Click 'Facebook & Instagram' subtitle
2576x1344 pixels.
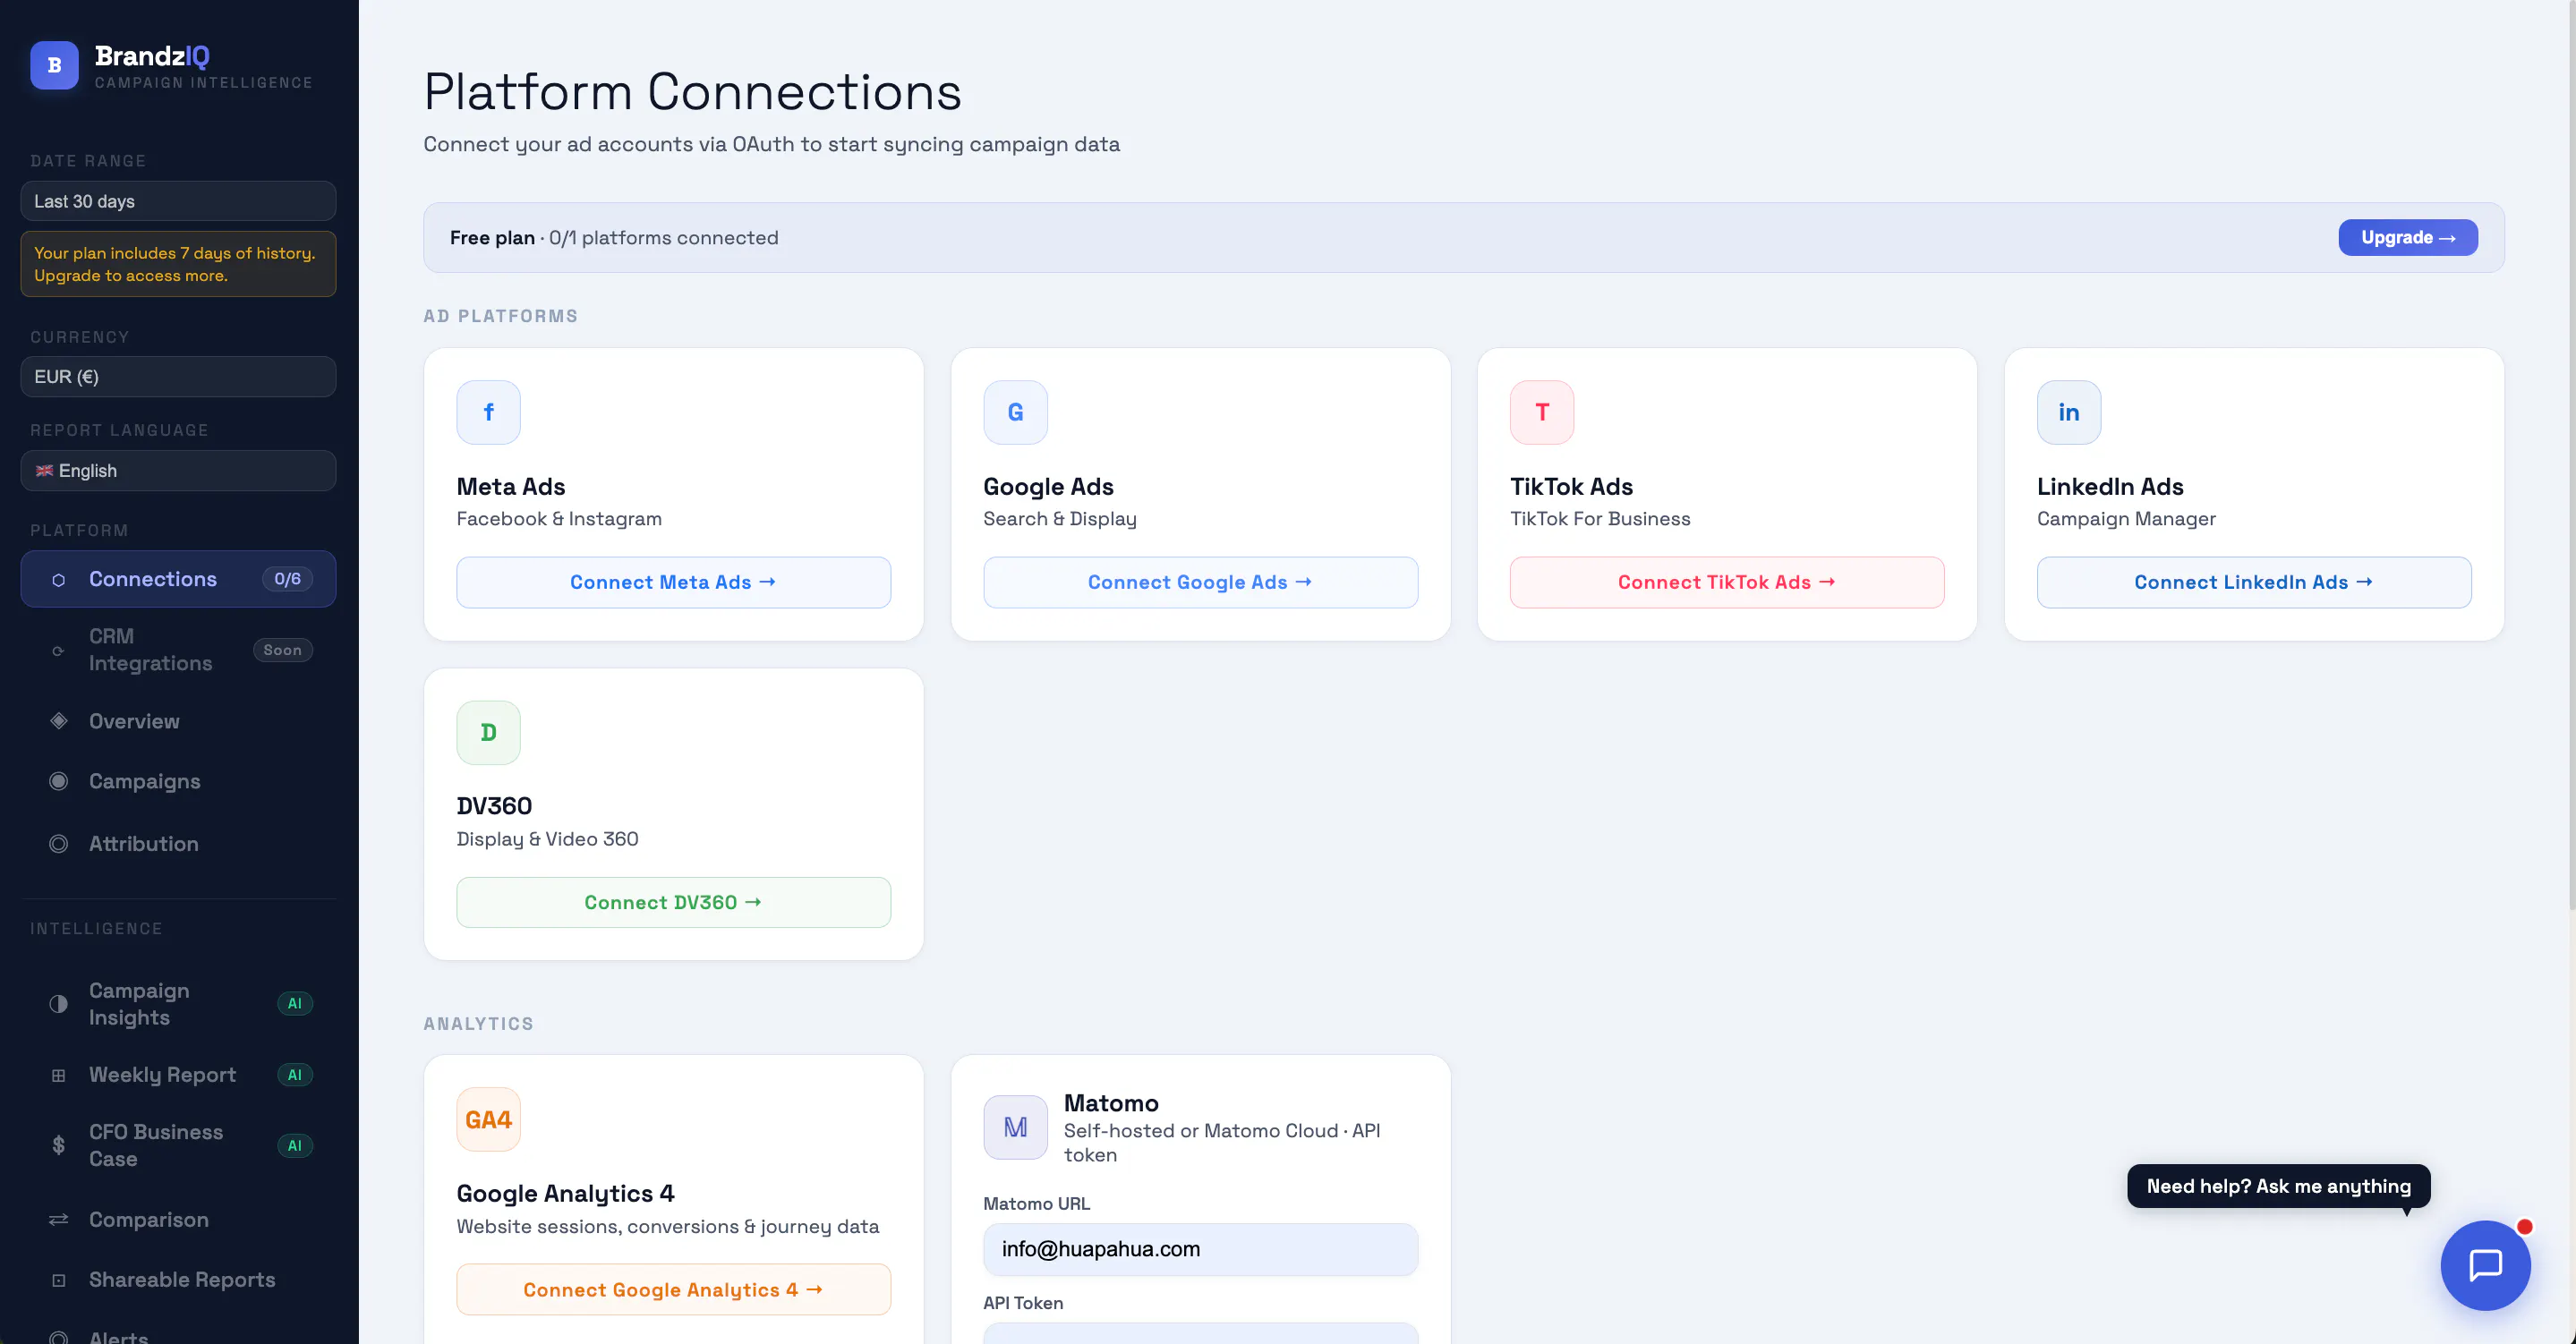click(559, 519)
